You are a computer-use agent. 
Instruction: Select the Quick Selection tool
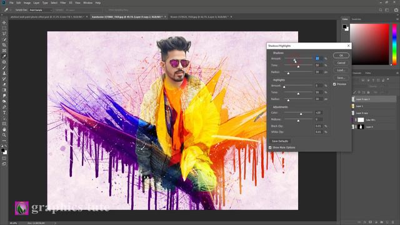[x=4, y=39]
